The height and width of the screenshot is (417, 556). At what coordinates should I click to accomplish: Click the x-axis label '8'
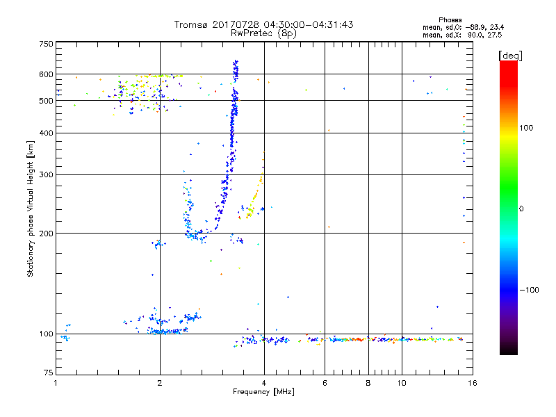pos(368,383)
